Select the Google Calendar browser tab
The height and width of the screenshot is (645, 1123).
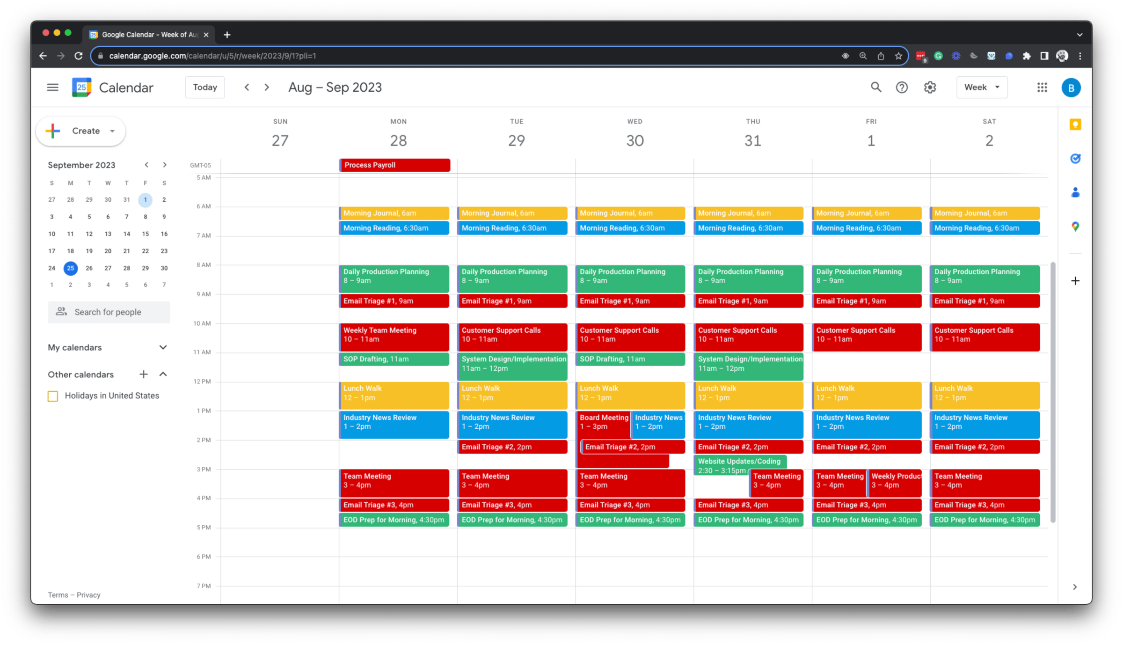pyautogui.click(x=149, y=35)
